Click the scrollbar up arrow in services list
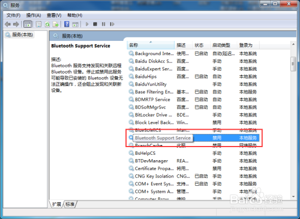The width and height of the screenshot is (300, 219). (293, 44)
